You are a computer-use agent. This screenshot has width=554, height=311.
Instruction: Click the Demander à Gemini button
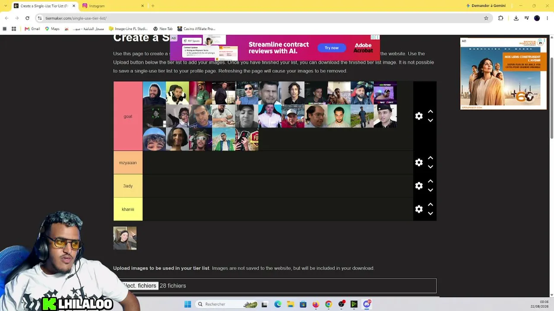pos(486,6)
